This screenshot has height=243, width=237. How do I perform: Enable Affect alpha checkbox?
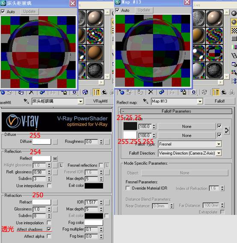(49, 236)
